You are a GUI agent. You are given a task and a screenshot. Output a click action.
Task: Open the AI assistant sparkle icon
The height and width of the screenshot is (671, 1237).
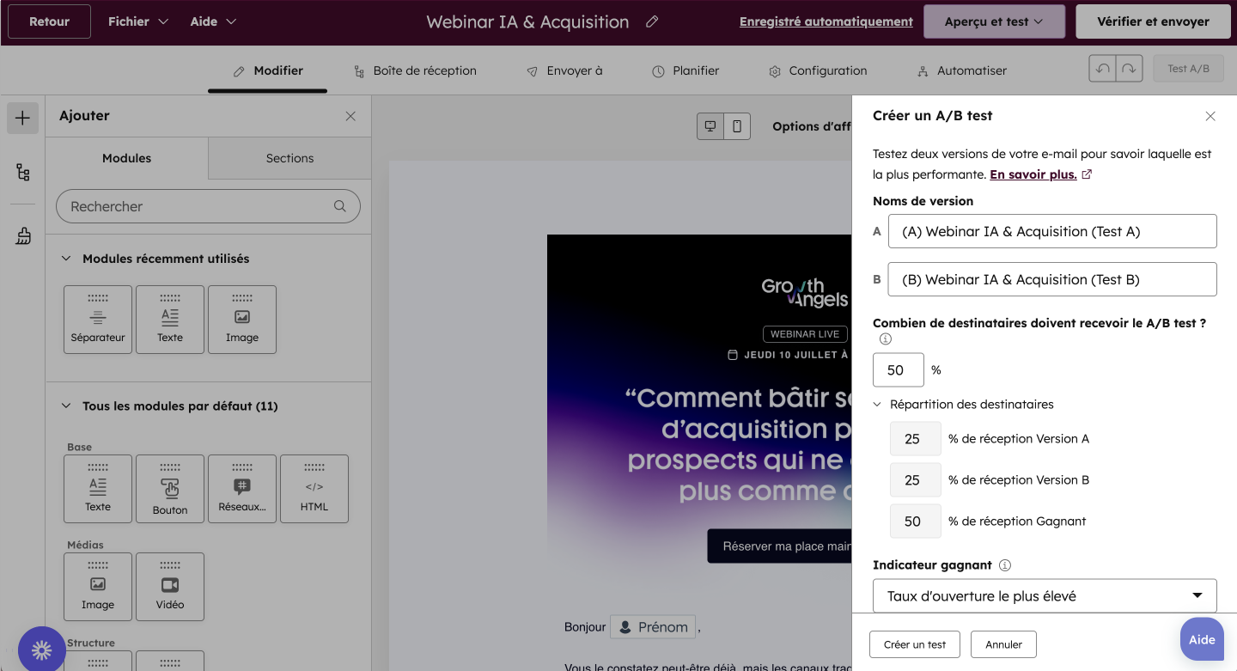point(41,649)
